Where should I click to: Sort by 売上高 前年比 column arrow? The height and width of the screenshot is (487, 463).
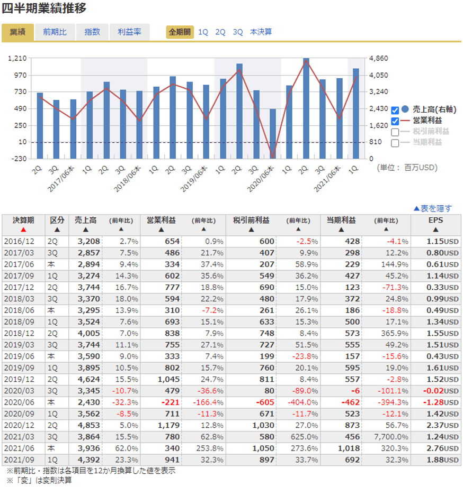[x=120, y=230]
